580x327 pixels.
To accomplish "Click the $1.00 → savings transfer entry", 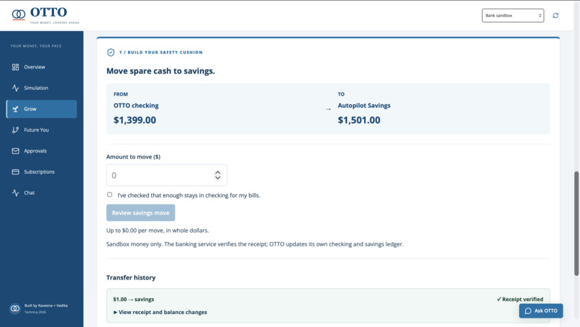I will tap(134, 299).
